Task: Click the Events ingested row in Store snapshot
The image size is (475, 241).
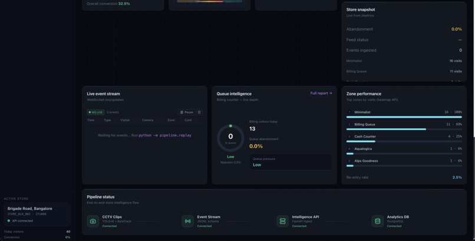Action: pos(404,50)
